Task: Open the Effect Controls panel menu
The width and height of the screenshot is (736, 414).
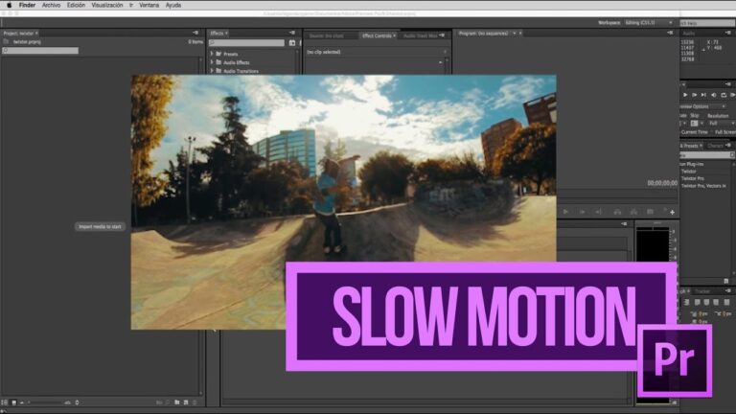Action: 442,35
